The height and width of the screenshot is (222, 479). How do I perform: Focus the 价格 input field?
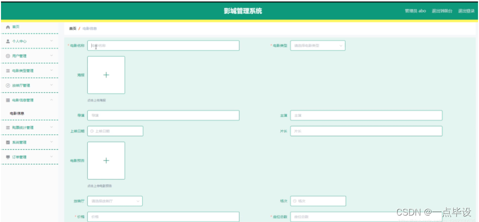[x=163, y=217]
